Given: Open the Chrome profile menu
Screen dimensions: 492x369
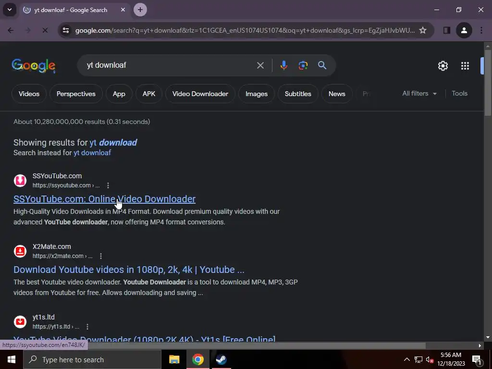Looking at the screenshot, I should point(464,30).
